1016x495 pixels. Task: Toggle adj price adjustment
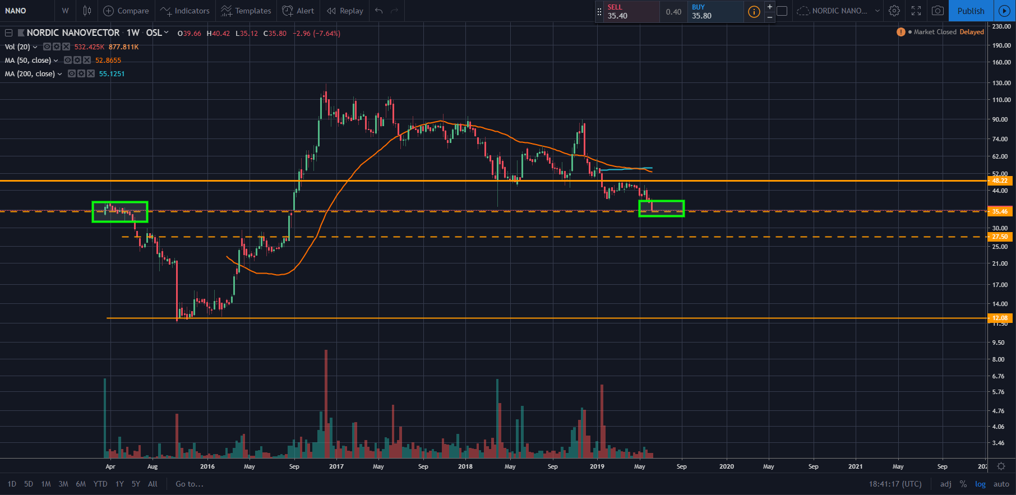pyautogui.click(x=945, y=484)
